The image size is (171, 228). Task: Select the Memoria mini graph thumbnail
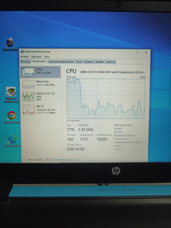(x=28, y=84)
